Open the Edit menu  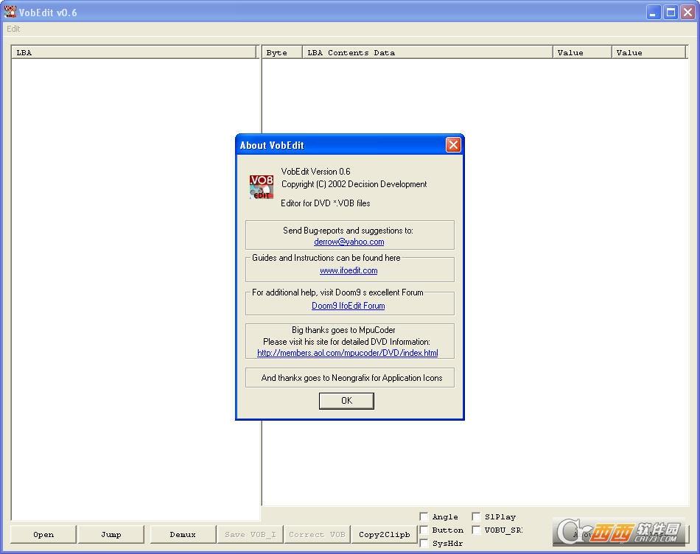coord(13,29)
